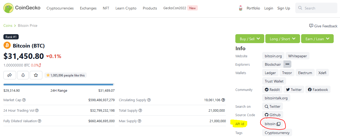
Task: Copy the bitcoin API id via copy icon
Action: [x=279, y=124]
